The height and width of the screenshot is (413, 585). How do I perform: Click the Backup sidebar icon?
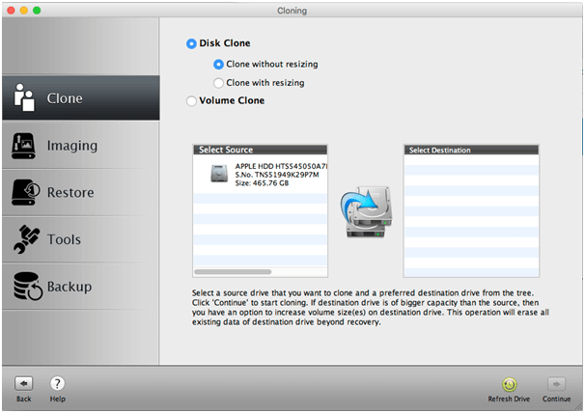(24, 286)
